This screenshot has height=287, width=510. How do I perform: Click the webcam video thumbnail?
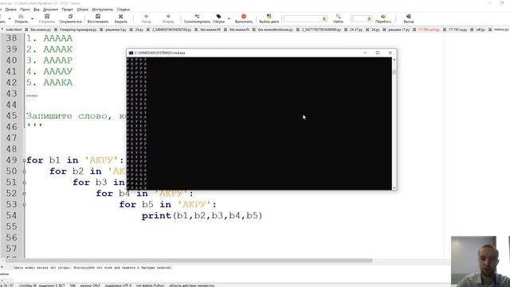pyautogui.click(x=481, y=261)
